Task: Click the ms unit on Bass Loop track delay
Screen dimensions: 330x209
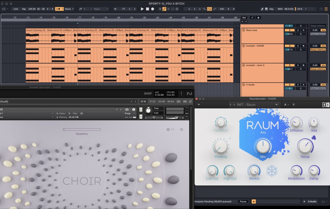Action: coord(323,30)
